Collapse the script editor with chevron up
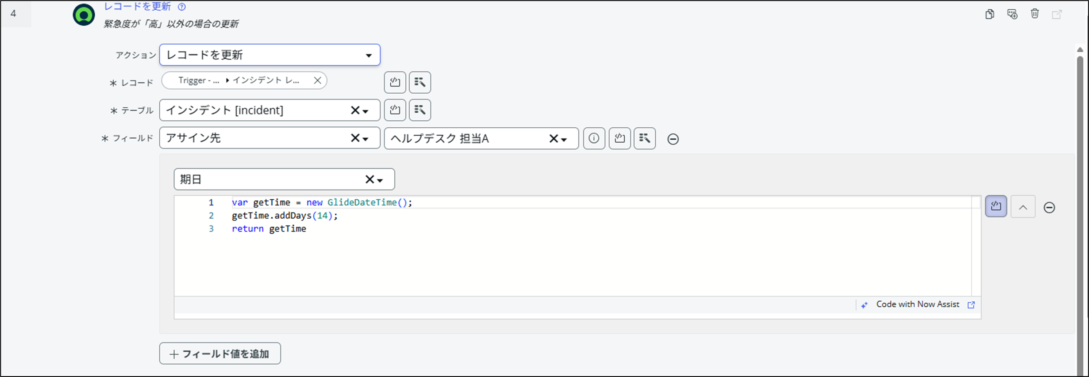This screenshot has height=377, width=1089. point(1023,207)
